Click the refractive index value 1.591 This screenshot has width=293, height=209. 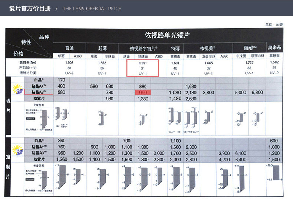143,63
